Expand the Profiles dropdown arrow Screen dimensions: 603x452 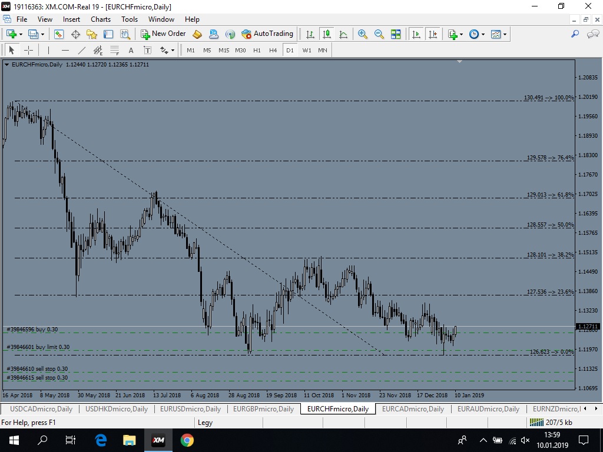coord(42,34)
